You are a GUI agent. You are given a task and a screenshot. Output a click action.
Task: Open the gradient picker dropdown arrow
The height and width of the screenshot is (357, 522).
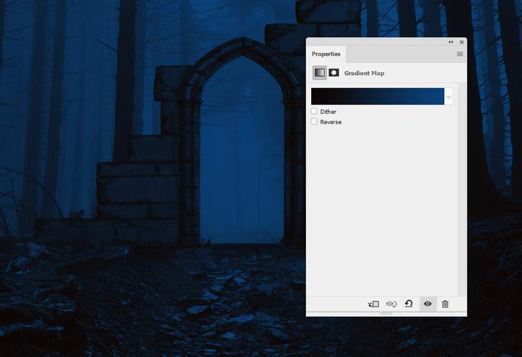[x=449, y=97]
